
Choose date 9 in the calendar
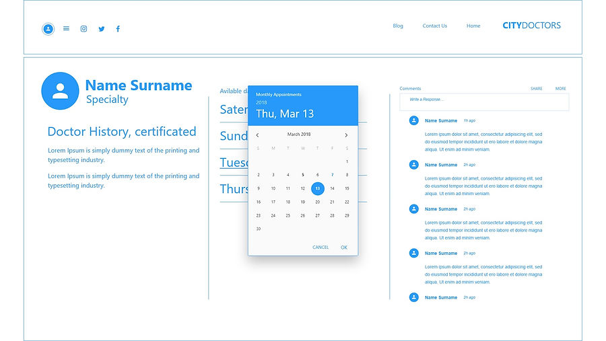tap(258, 188)
